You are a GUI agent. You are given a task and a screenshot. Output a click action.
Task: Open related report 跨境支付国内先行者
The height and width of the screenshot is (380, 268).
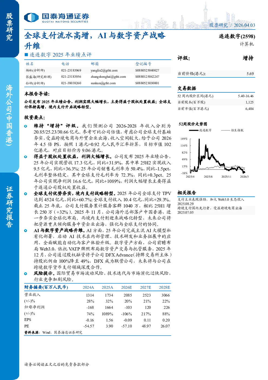pyautogui.click(x=210, y=210)
